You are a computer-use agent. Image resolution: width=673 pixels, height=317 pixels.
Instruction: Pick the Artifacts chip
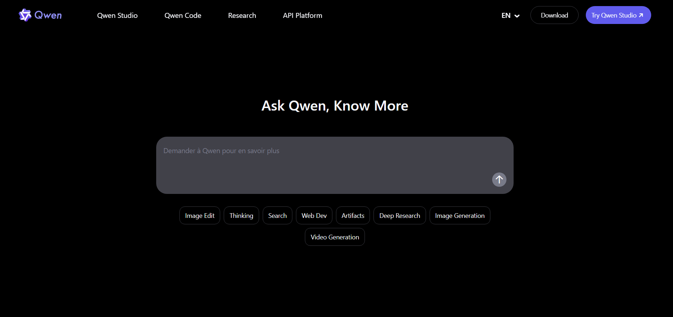click(x=353, y=215)
